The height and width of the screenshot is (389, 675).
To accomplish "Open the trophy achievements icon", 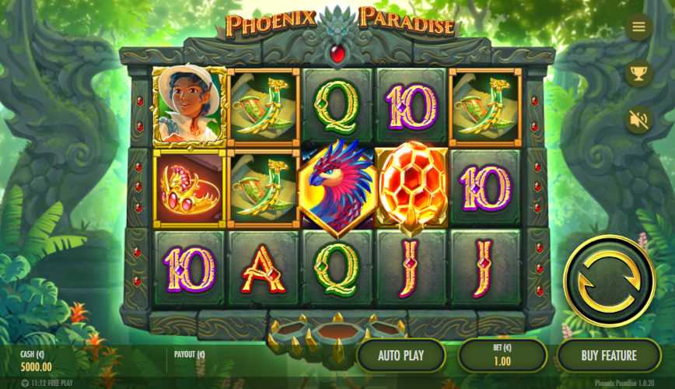I will coord(638,73).
